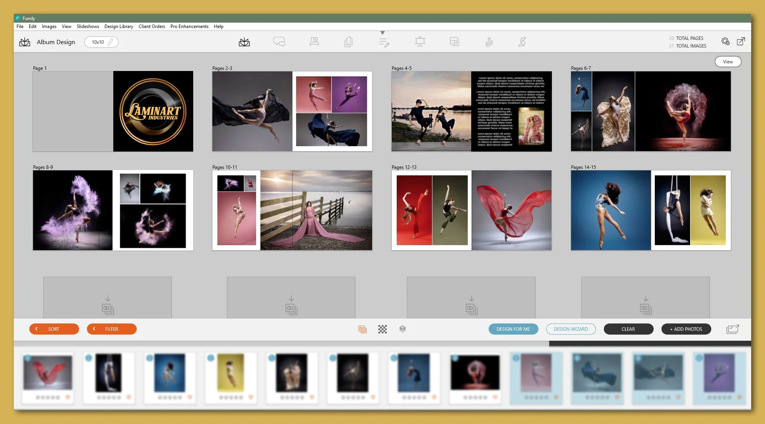Expand the FILTER options panel
The width and height of the screenshot is (765, 424).
pos(111,329)
